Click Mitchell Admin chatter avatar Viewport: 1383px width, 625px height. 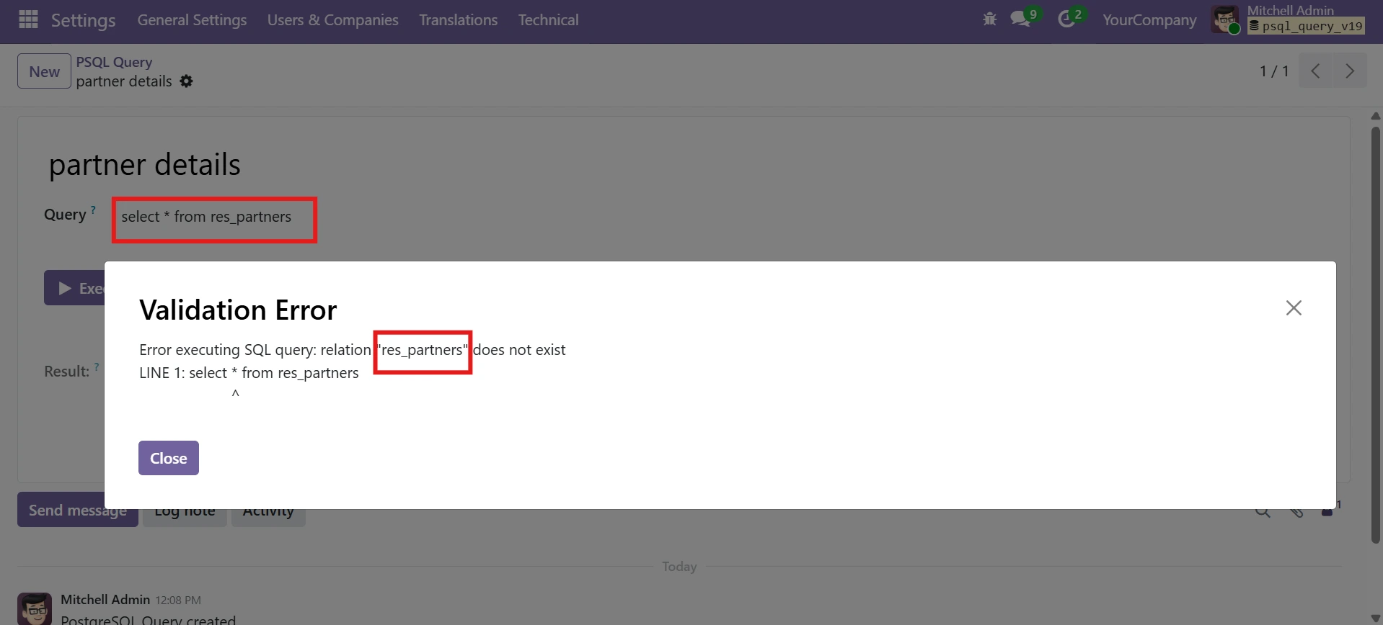(x=35, y=608)
